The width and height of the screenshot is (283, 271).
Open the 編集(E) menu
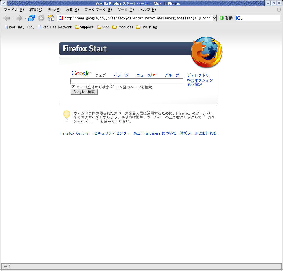point(36,10)
